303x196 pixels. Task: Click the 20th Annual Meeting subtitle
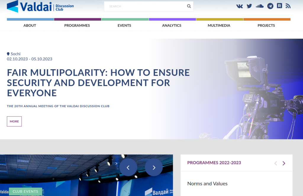(58, 106)
